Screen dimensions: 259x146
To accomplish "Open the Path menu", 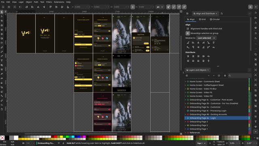I will [x=36, y=2].
